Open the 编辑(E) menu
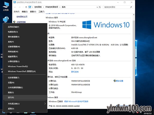 [25, 12]
